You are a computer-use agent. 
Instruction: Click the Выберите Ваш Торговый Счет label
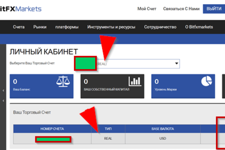32,63
